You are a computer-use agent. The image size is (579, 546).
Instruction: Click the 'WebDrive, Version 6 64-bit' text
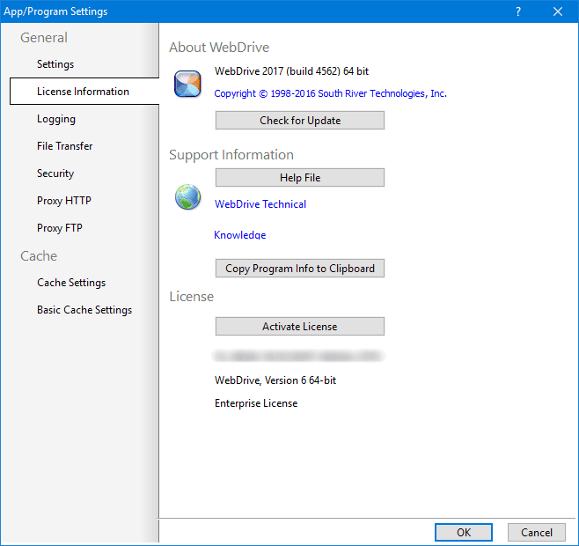click(x=275, y=380)
